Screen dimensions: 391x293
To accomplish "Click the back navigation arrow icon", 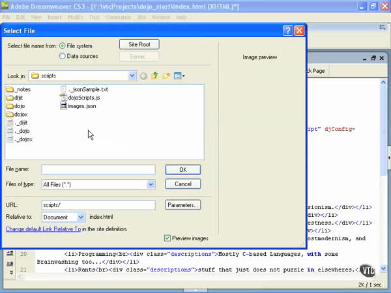I will coord(143,76).
